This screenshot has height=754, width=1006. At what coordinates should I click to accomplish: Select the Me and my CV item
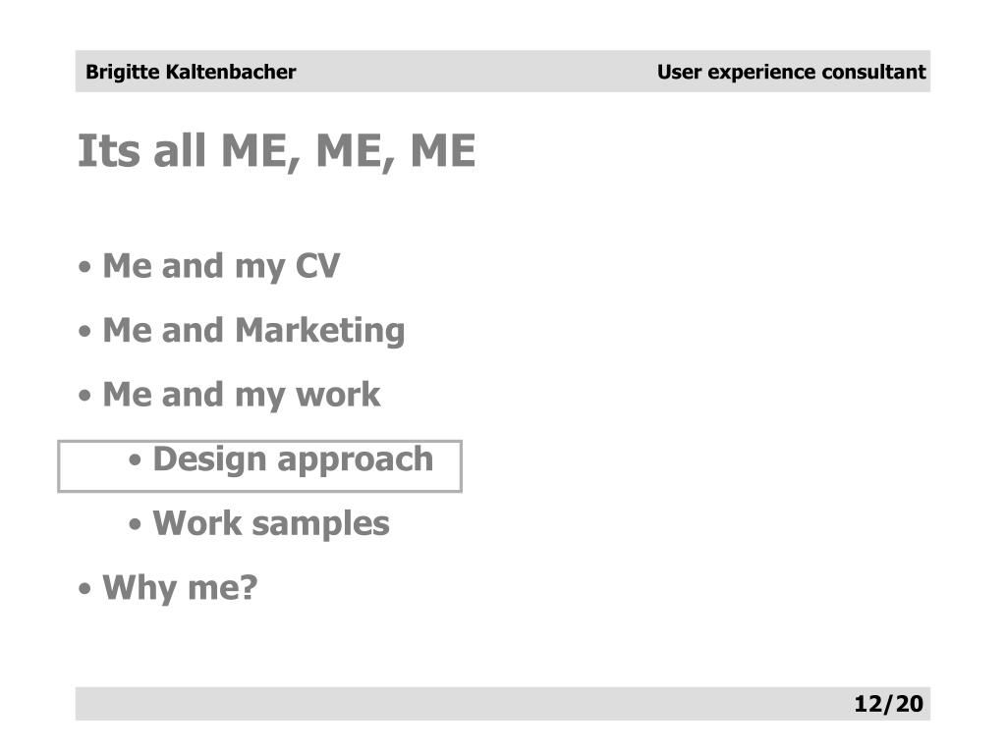point(221,266)
